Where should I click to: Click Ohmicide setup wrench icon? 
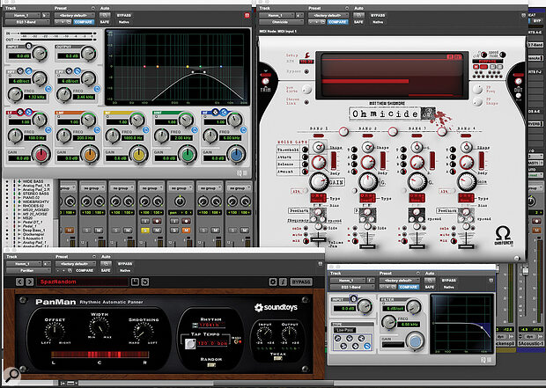(307, 55)
